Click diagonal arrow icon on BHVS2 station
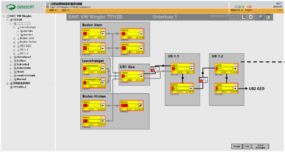Screen dimensions: 285x152 141,105
